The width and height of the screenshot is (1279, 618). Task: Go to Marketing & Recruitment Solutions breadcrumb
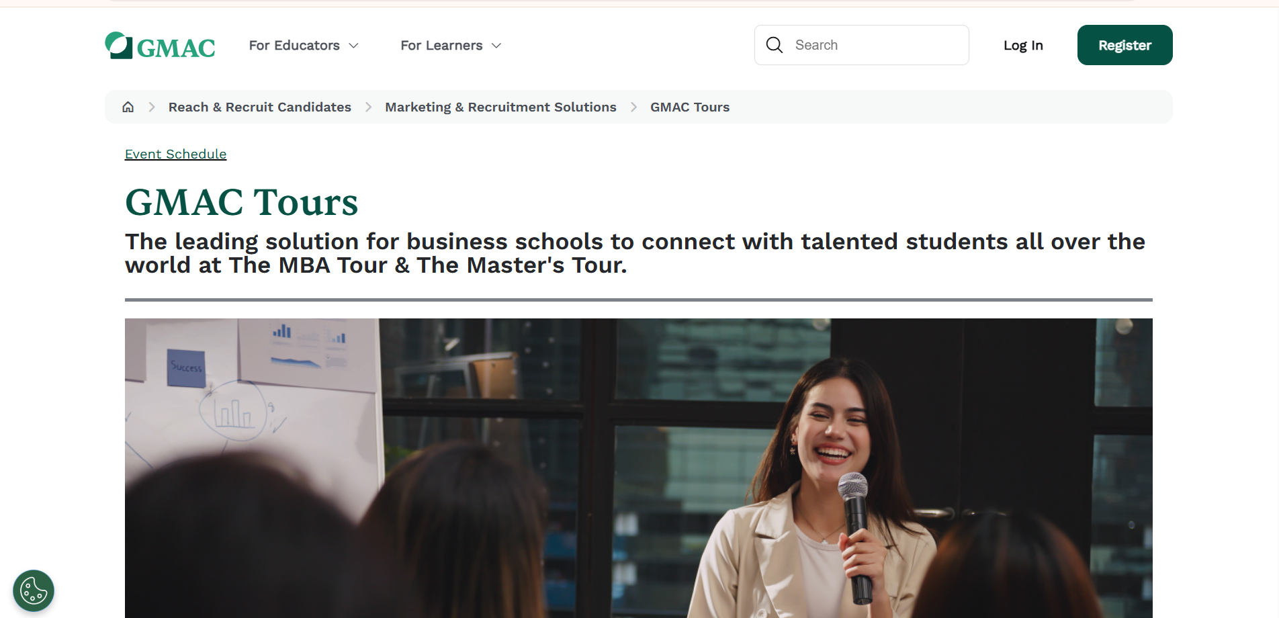(500, 107)
